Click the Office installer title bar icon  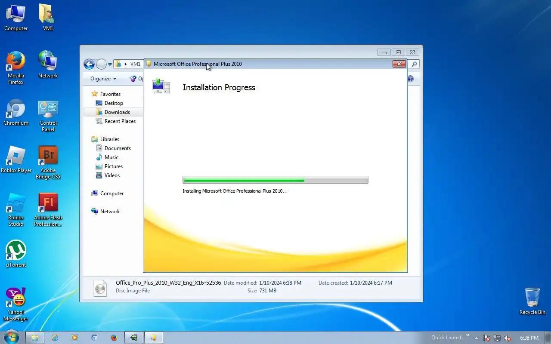tap(149, 64)
